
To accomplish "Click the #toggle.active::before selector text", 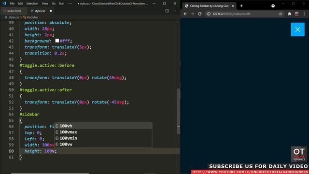I will click(47, 65).
